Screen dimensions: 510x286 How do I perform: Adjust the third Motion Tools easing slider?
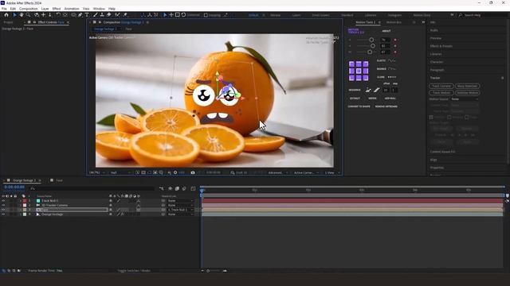[x=370, y=52]
